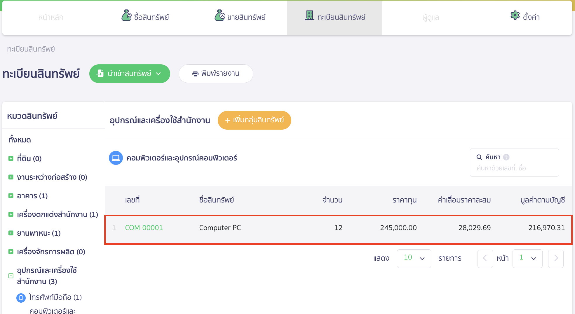Open the items-per-page dropdown showing 10
The height and width of the screenshot is (314, 575).
click(413, 258)
